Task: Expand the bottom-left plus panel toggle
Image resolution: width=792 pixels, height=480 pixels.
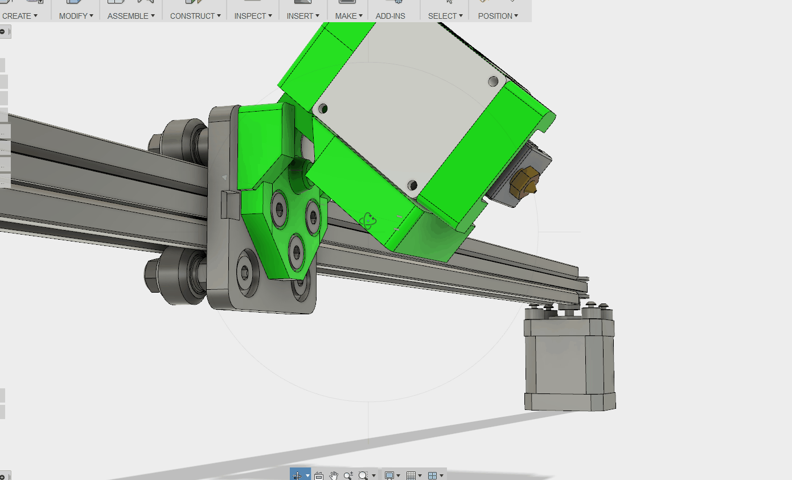Action: tap(2, 477)
